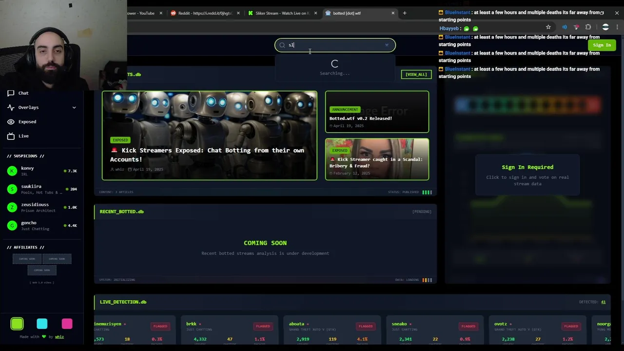Screen dimensions: 624x351
Task: Open the browser extensions puzzle icon
Action: pyautogui.click(x=588, y=27)
